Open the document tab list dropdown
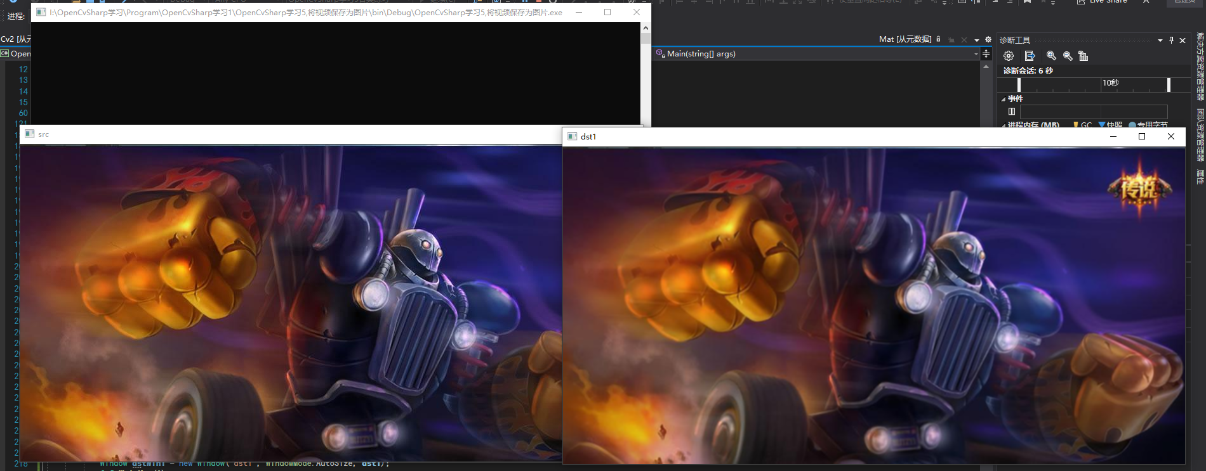Image resolution: width=1206 pixels, height=471 pixels. pyautogui.click(x=977, y=40)
